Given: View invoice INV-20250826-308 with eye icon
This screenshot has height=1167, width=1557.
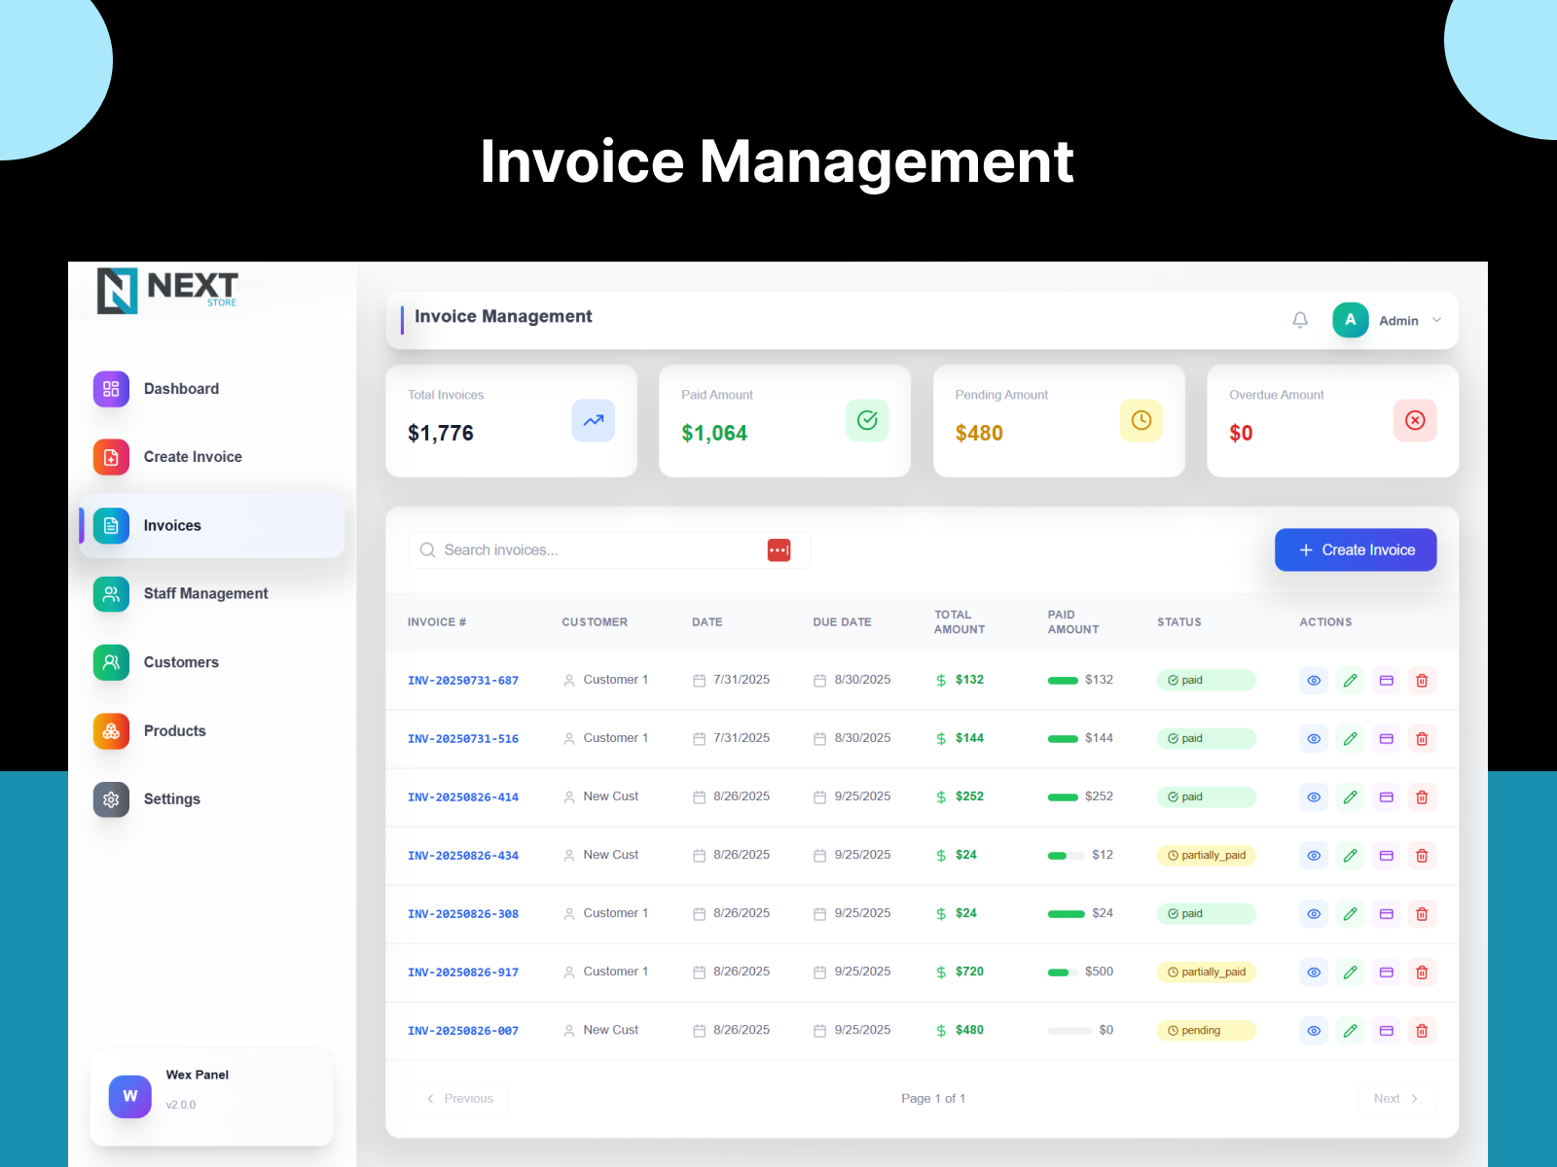Looking at the screenshot, I should pos(1314,914).
